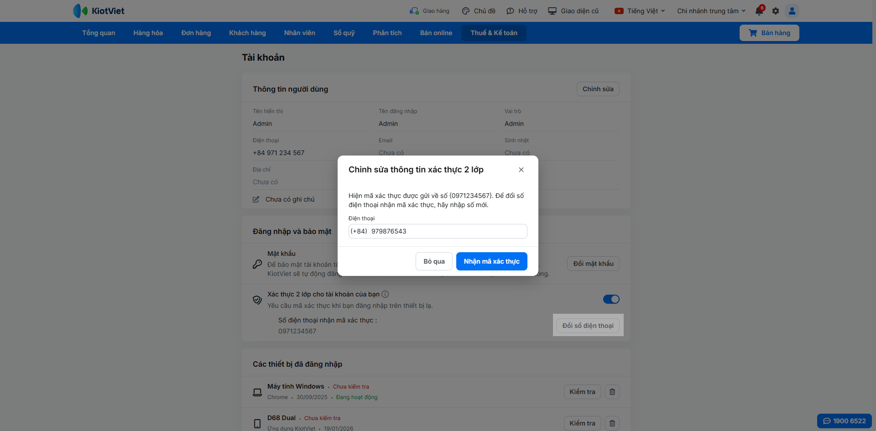Click the edit note pencil icon
This screenshot has width=876, height=431.
pos(256,199)
